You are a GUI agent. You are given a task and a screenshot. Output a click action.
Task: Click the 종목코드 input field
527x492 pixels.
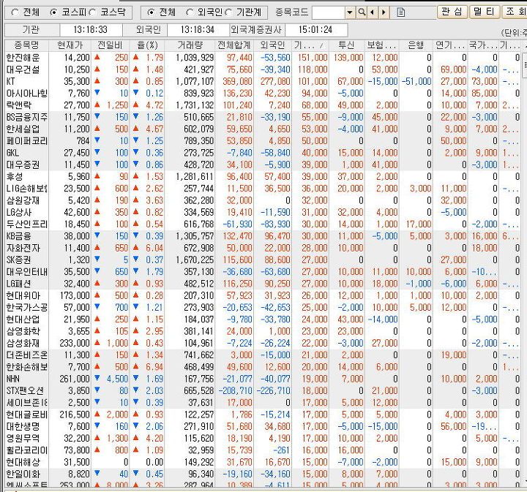pos(329,12)
